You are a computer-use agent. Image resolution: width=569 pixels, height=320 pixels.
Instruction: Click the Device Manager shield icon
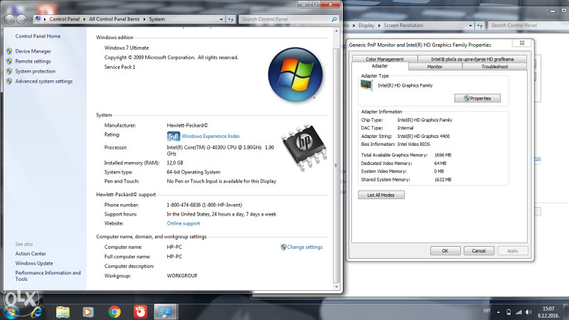coord(9,51)
